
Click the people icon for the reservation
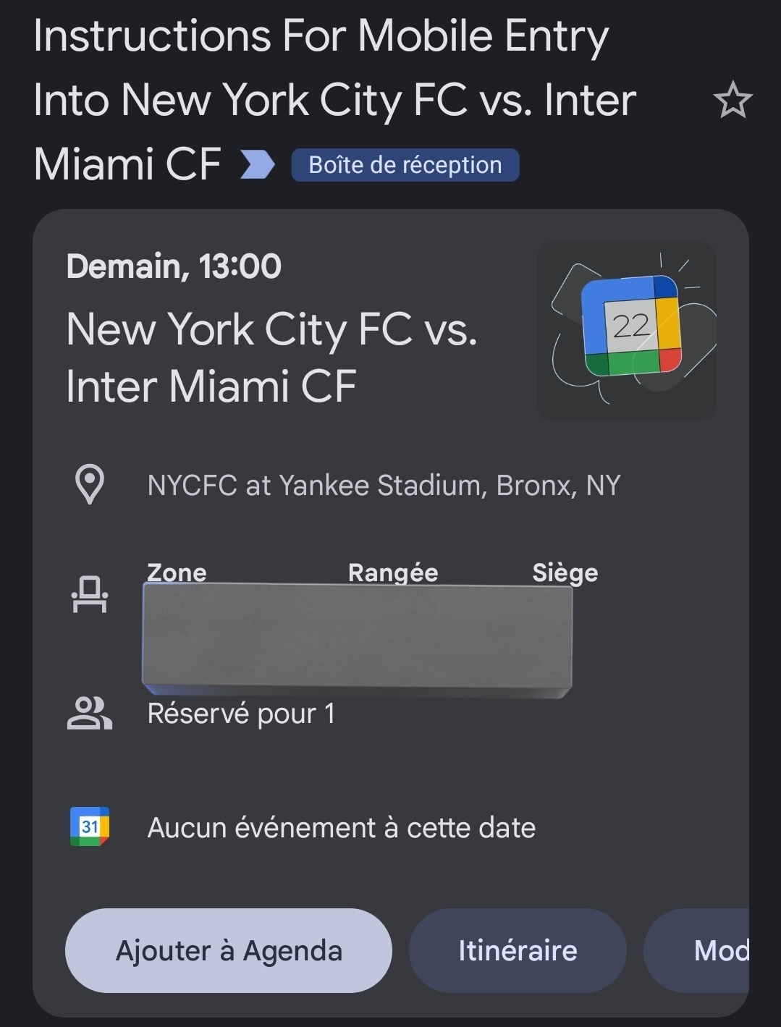click(x=90, y=714)
